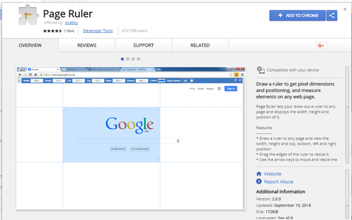Image resolution: width=352 pixels, height=220 pixels.
Task: Switch to the Related tab
Action: coord(200,45)
